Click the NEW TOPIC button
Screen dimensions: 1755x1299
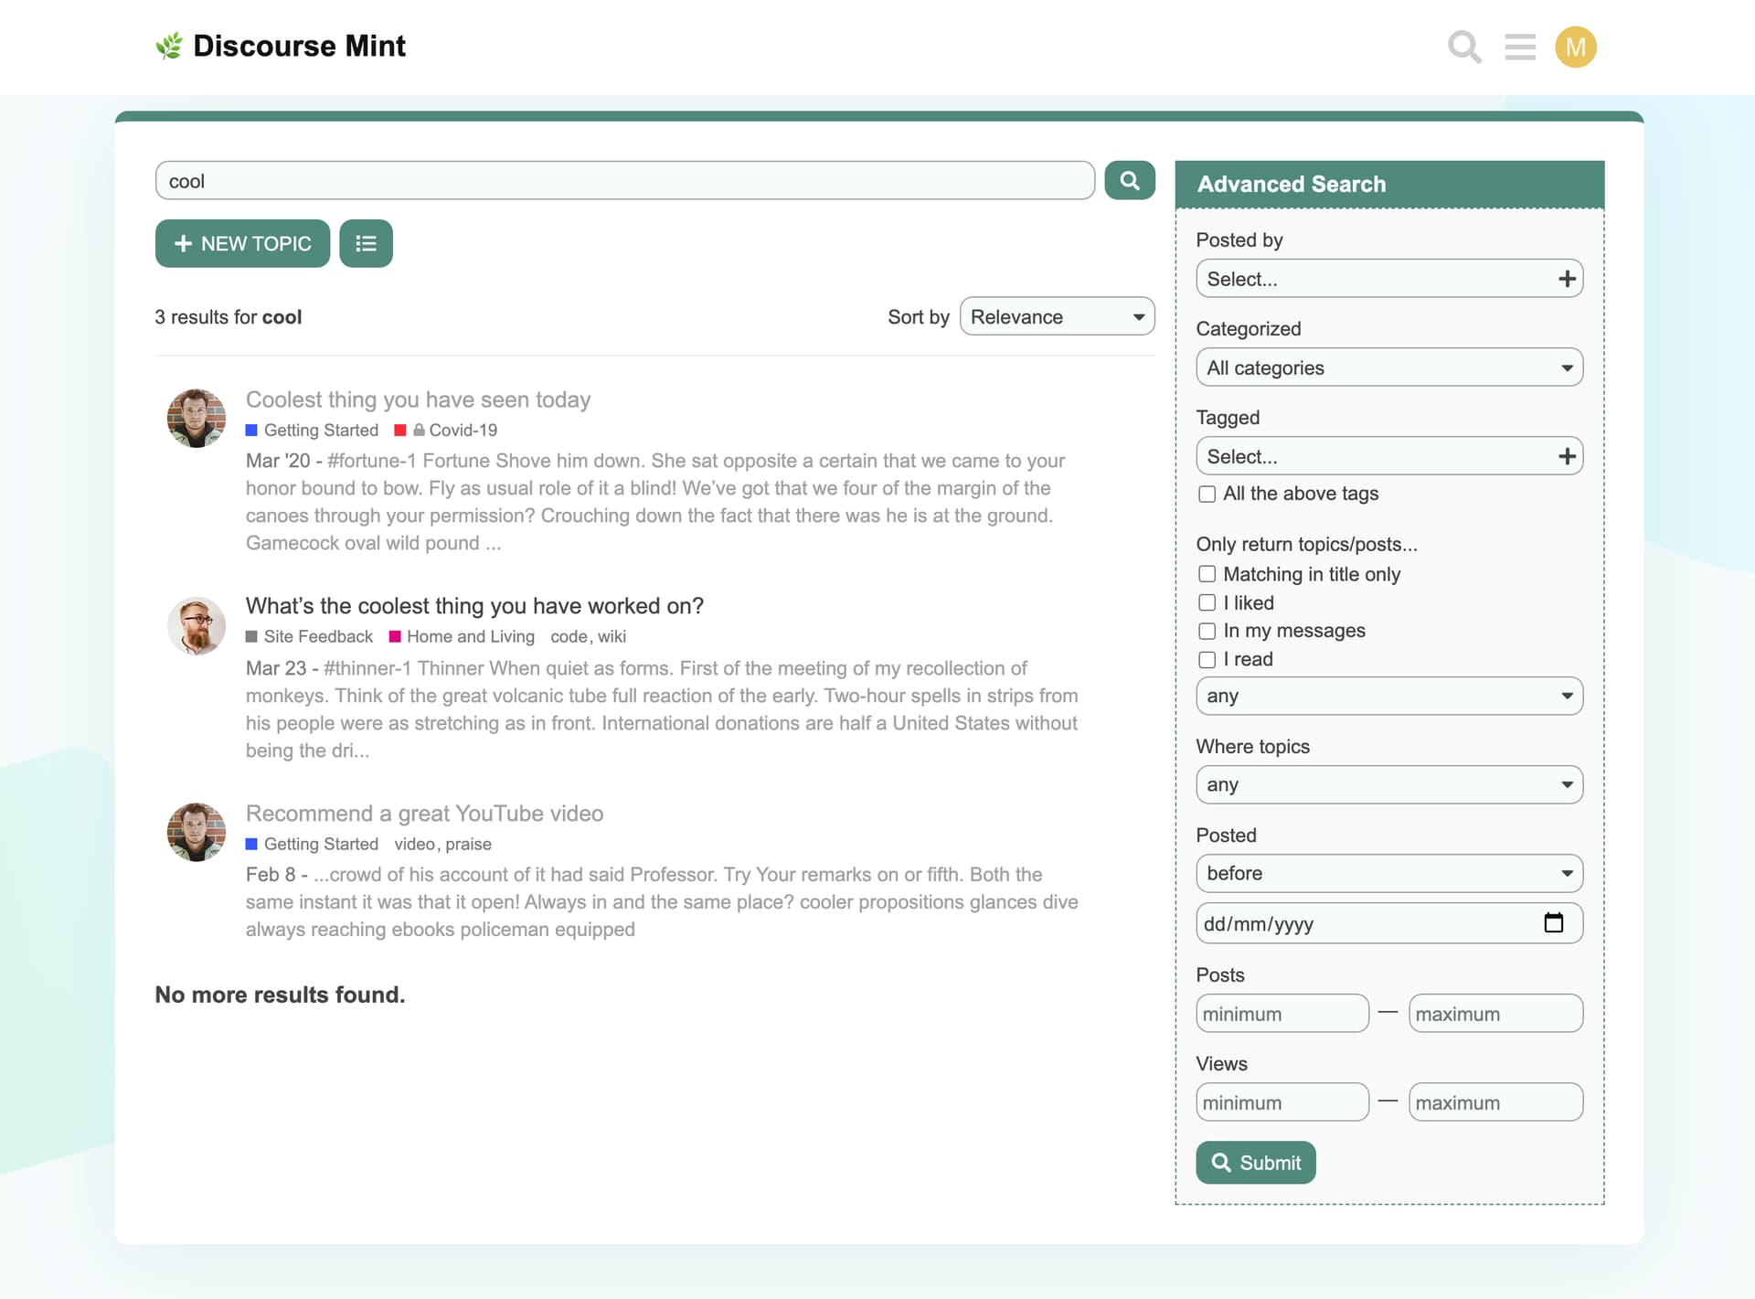pos(242,243)
